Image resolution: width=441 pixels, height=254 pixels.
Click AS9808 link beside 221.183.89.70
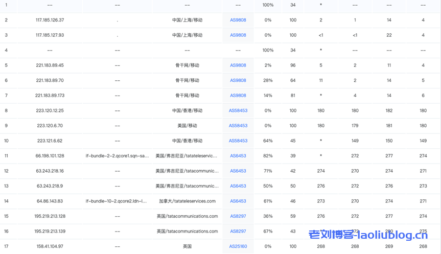[238, 81]
